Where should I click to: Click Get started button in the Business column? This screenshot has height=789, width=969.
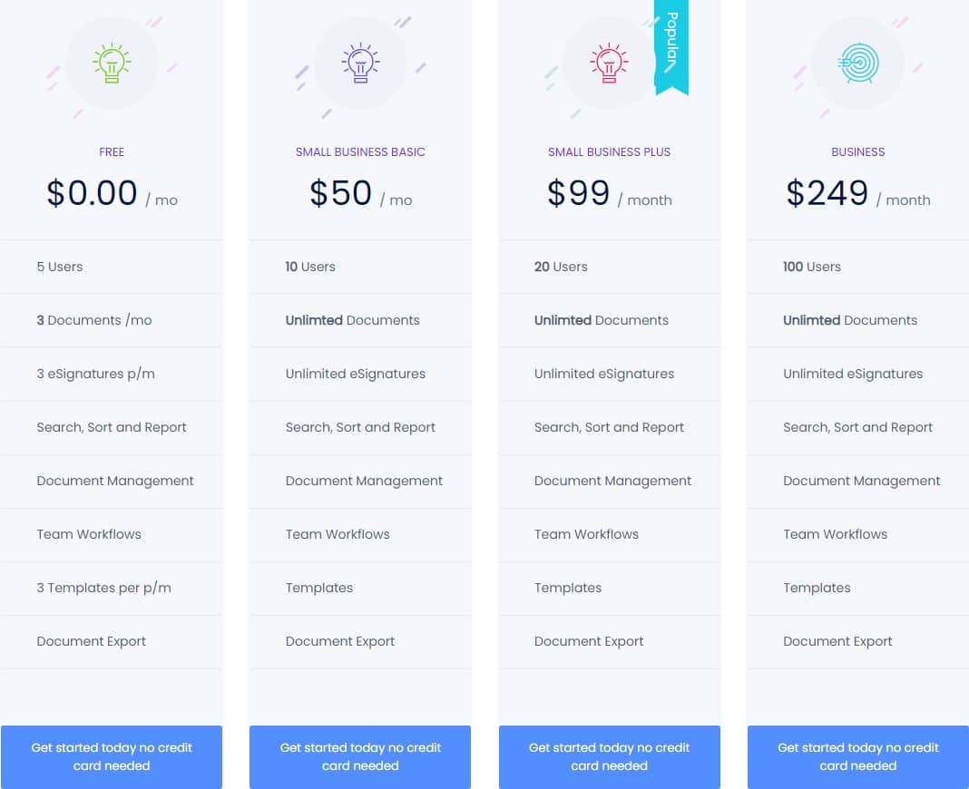click(857, 756)
